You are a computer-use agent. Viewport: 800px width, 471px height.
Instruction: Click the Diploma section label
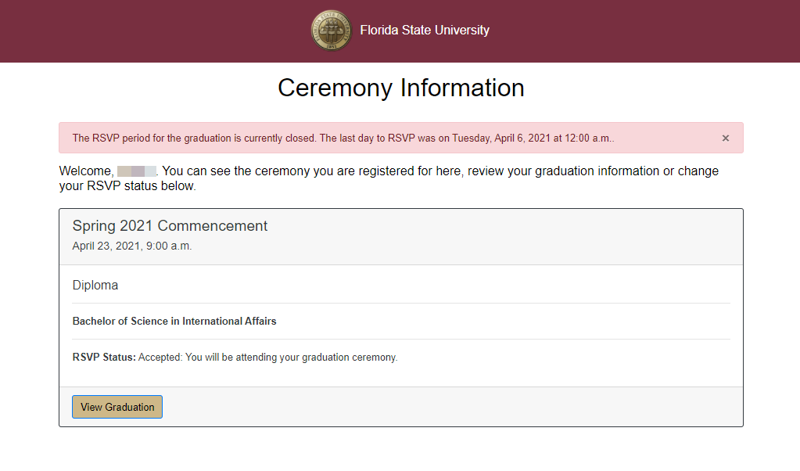[95, 285]
